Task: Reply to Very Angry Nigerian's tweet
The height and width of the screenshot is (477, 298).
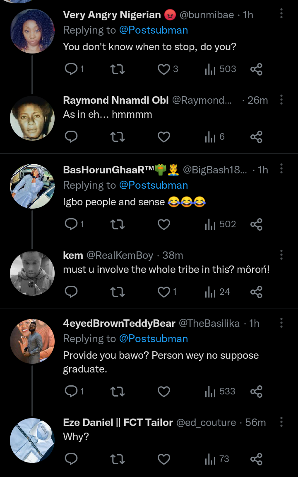Action: (x=72, y=69)
